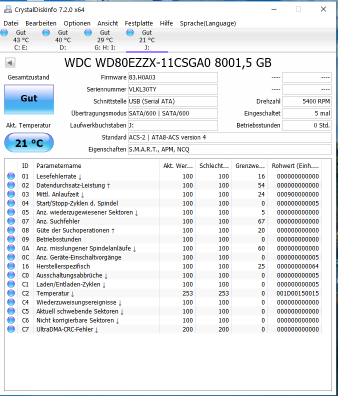The height and width of the screenshot is (396, 338).
Task: Click status orb of Güte der Suchoperationen row
Action: [x=11, y=230]
